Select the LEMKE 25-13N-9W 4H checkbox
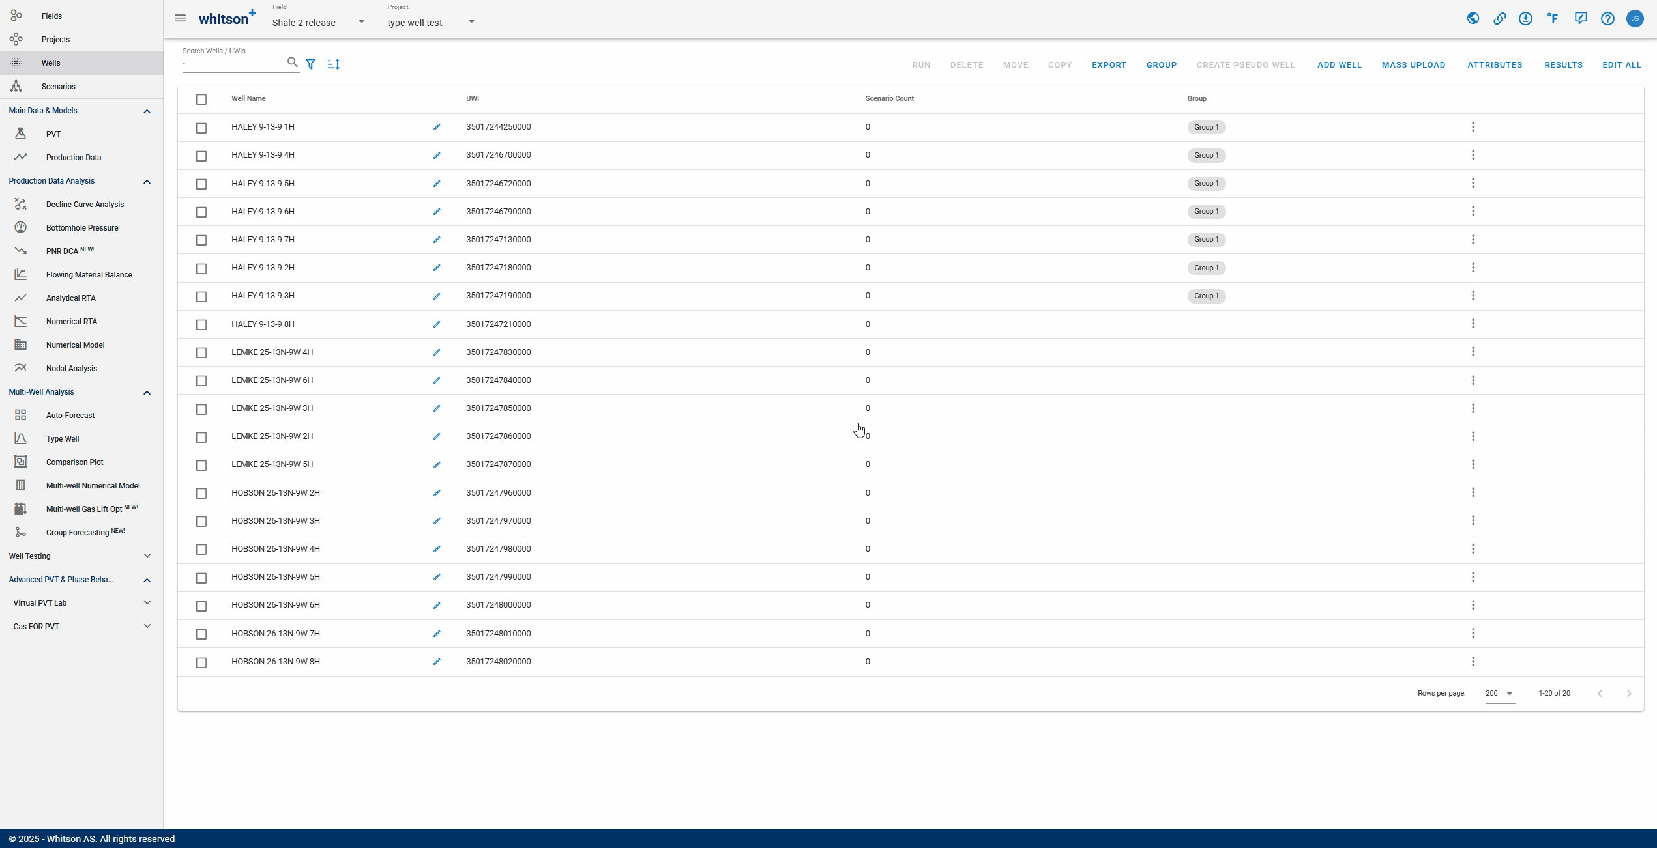Viewport: 1657px width, 848px height. (x=201, y=352)
